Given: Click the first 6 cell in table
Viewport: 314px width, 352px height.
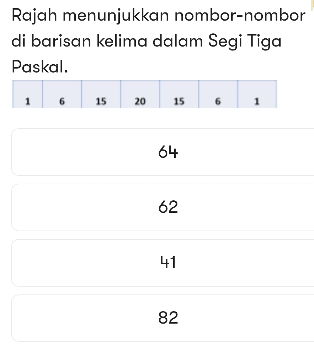Looking at the screenshot, I should click(62, 101).
